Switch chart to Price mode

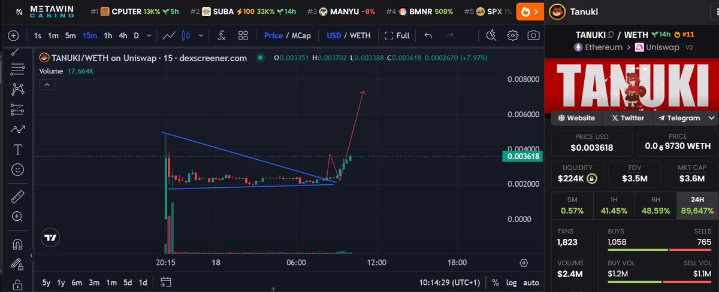pos(273,35)
